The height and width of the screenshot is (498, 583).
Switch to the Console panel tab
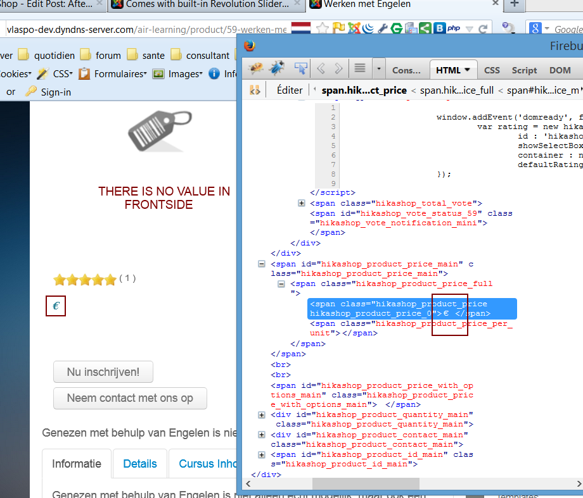tap(406, 70)
